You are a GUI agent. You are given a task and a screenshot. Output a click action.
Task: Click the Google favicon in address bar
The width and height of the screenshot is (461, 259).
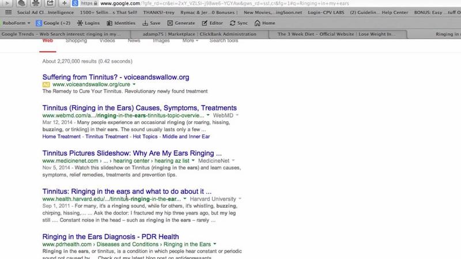[75, 3]
